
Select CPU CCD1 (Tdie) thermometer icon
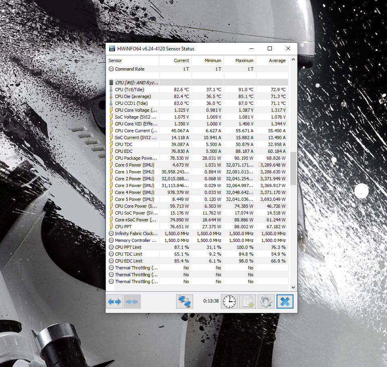[x=111, y=103]
